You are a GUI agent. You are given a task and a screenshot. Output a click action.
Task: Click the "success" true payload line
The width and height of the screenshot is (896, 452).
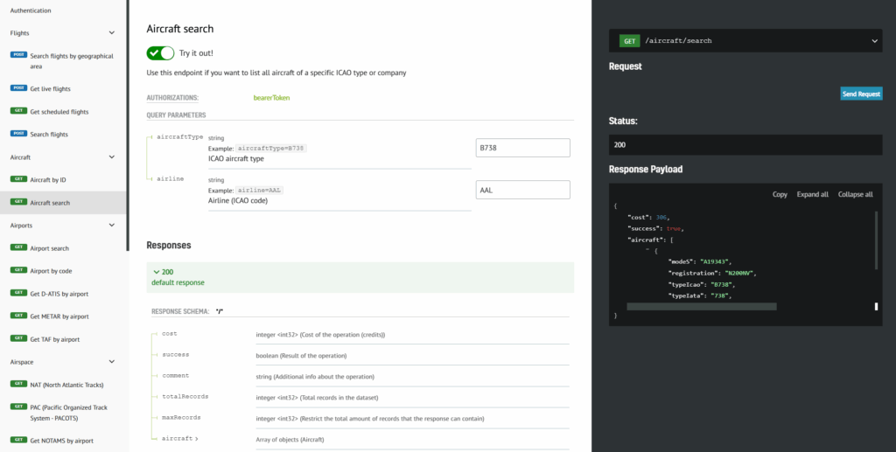[656, 228]
